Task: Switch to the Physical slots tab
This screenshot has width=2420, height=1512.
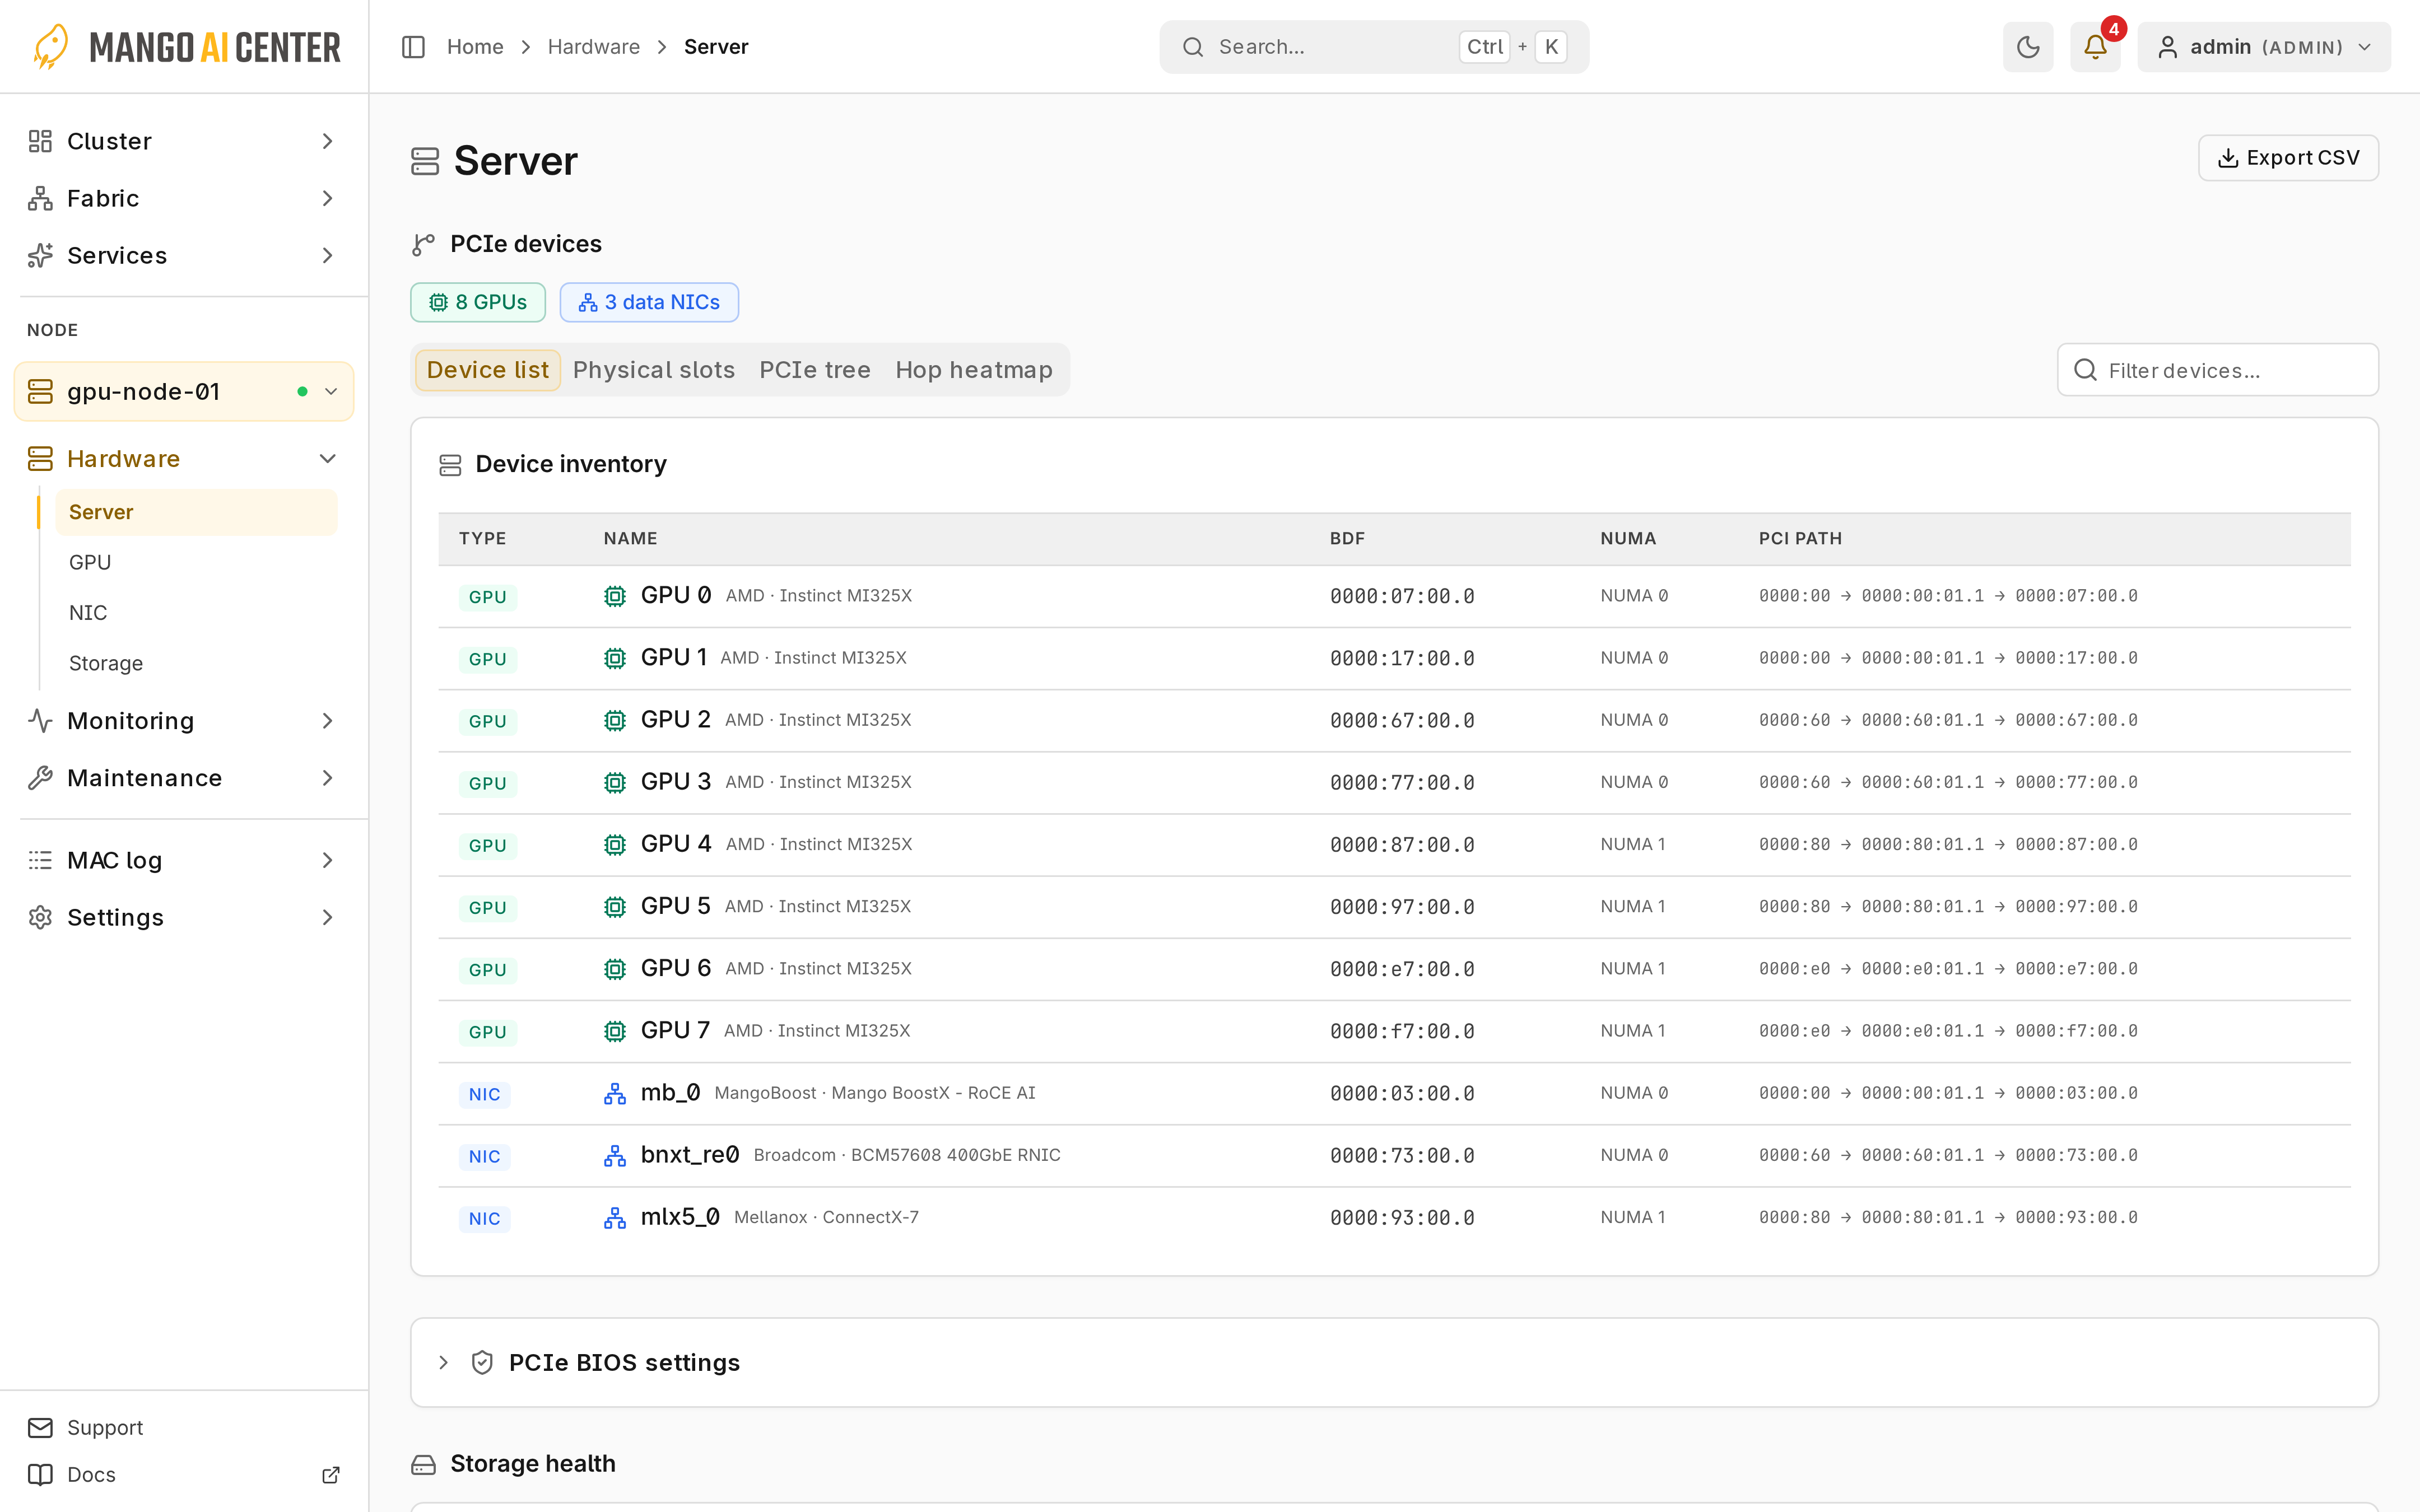Action: point(654,370)
